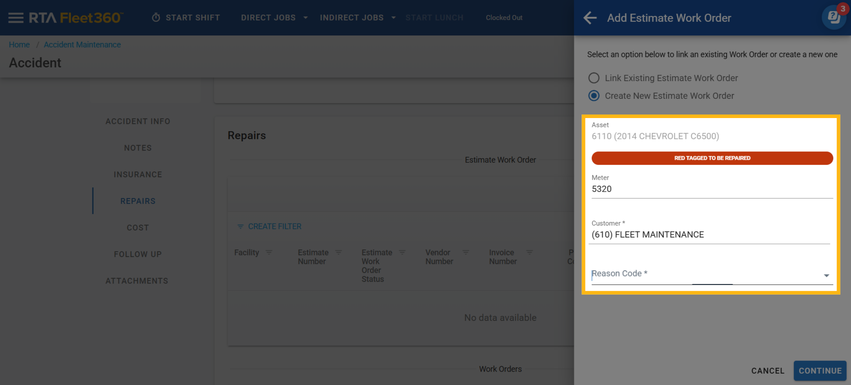Click Start Shift timer button
Image resolution: width=851 pixels, height=385 pixels.
click(186, 18)
